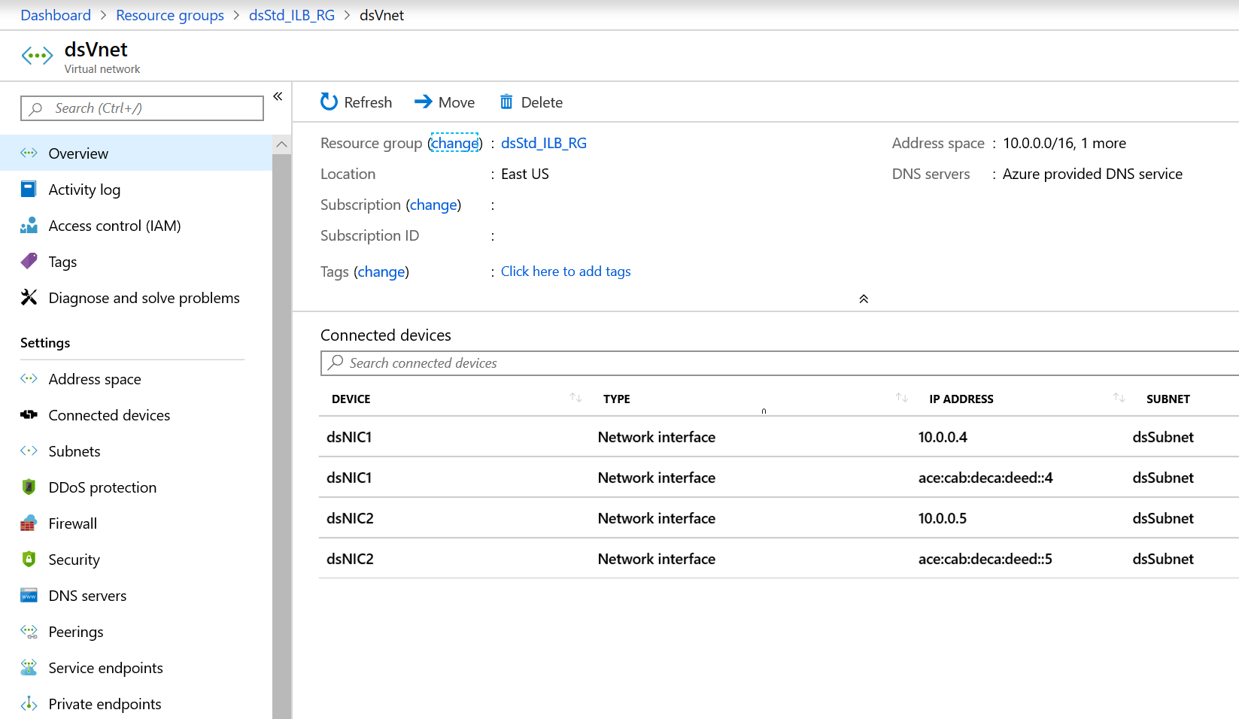The image size is (1239, 719).
Task: Collapse the essentials section with the chevron
Action: pos(863,299)
